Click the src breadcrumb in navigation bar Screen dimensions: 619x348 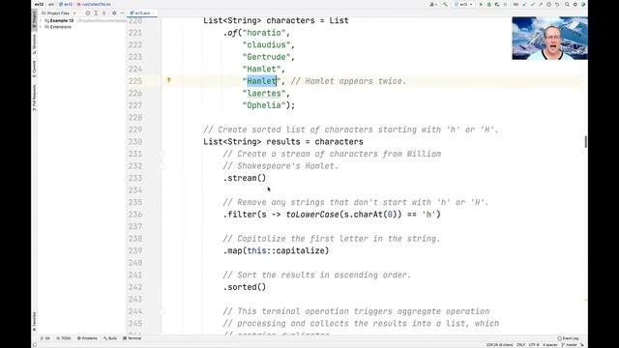coord(51,4)
